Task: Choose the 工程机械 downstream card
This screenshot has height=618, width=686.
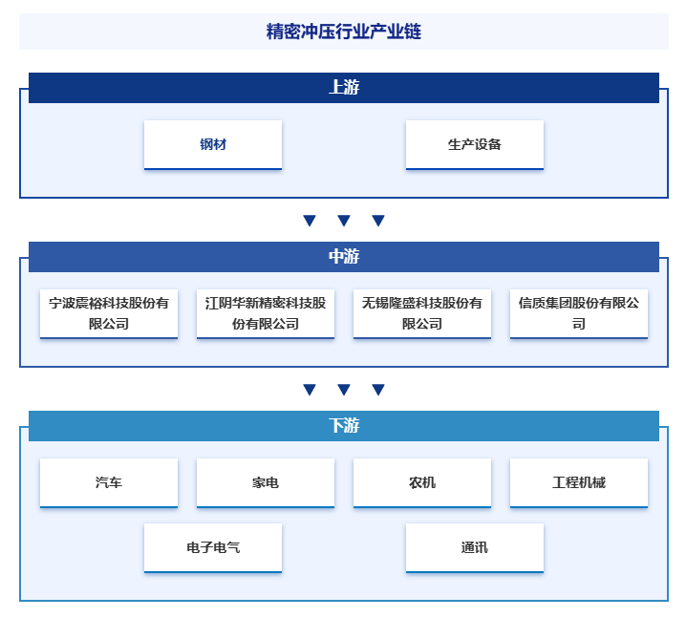Action: (579, 482)
